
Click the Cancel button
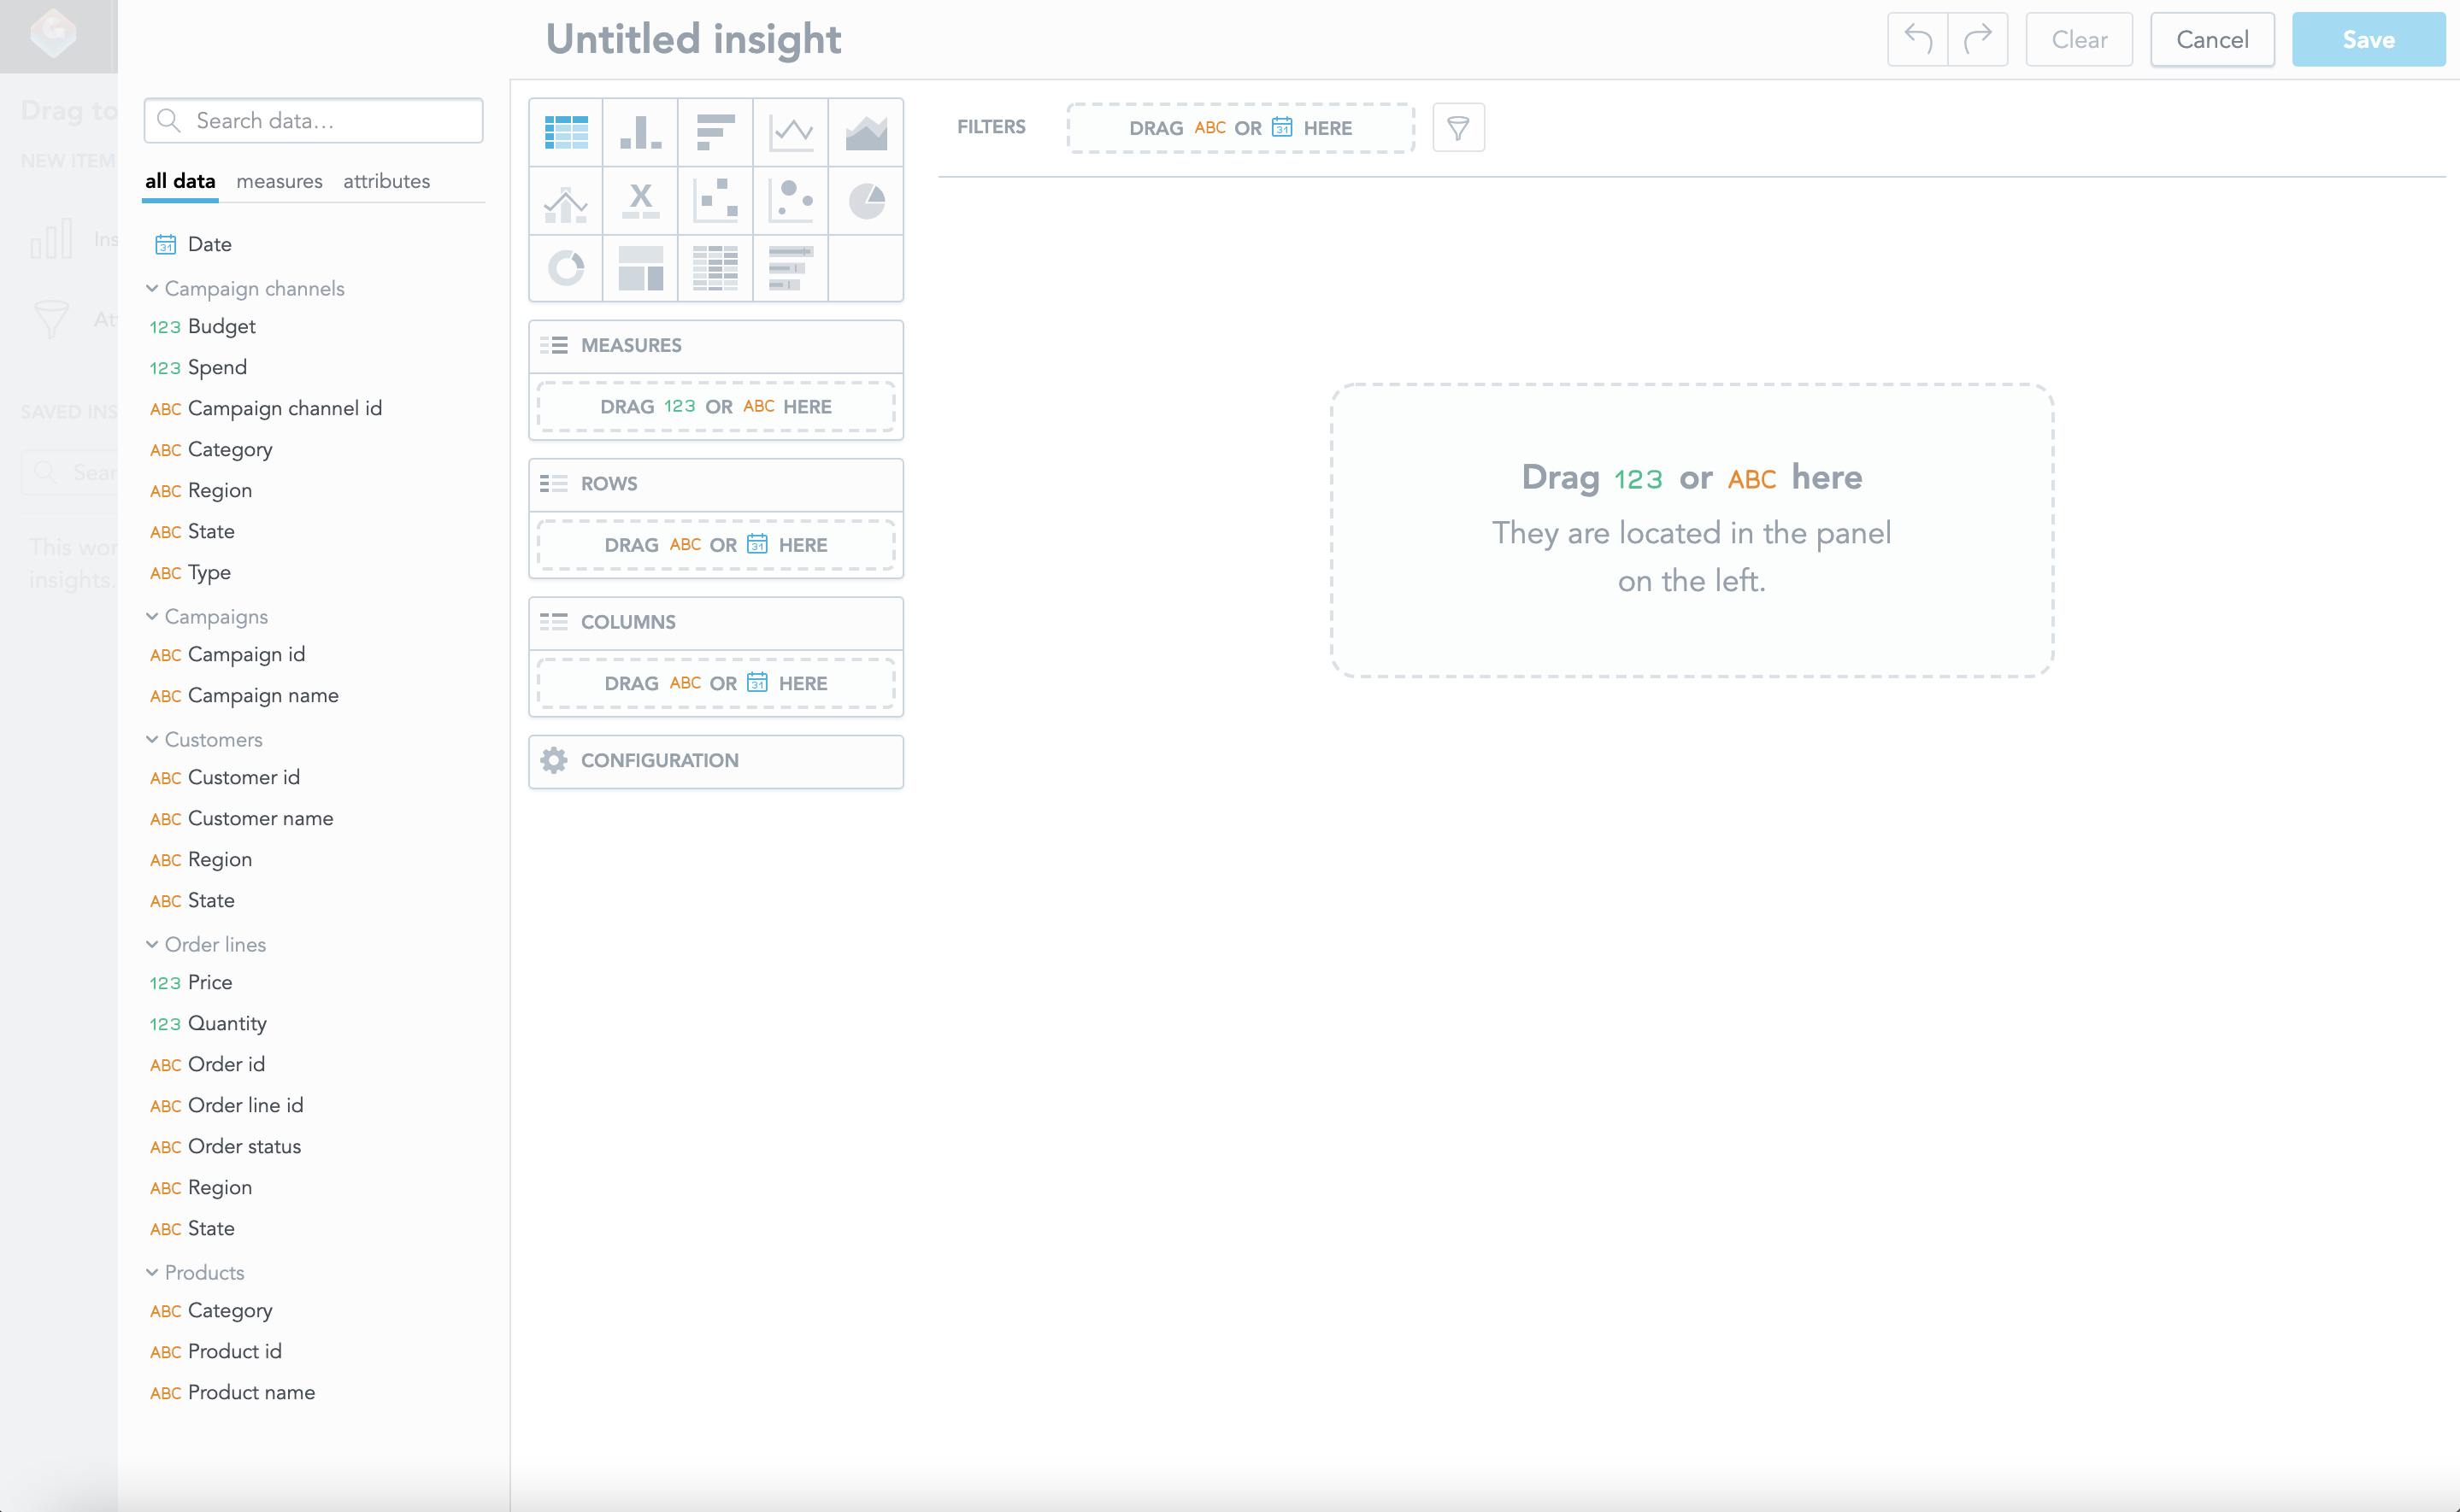[x=2212, y=40]
